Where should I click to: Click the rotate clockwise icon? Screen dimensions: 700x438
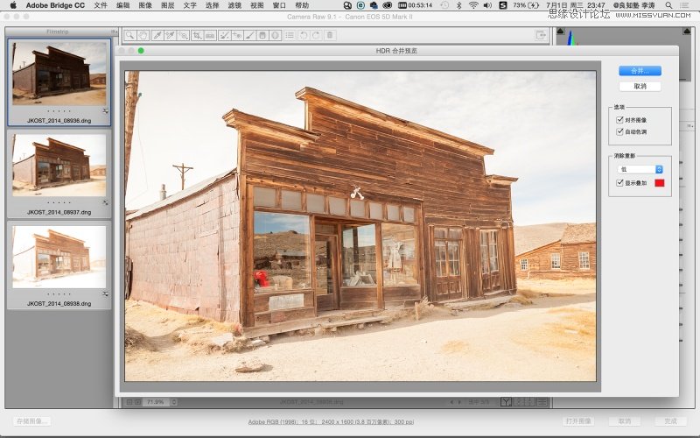click(x=315, y=35)
